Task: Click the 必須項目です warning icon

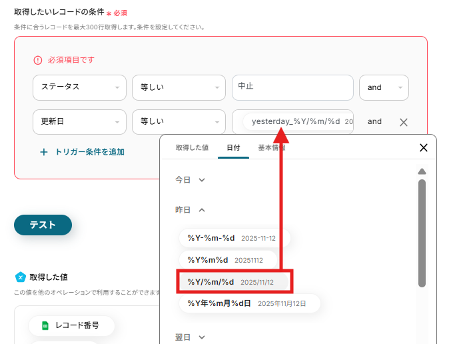Action: 38,60
